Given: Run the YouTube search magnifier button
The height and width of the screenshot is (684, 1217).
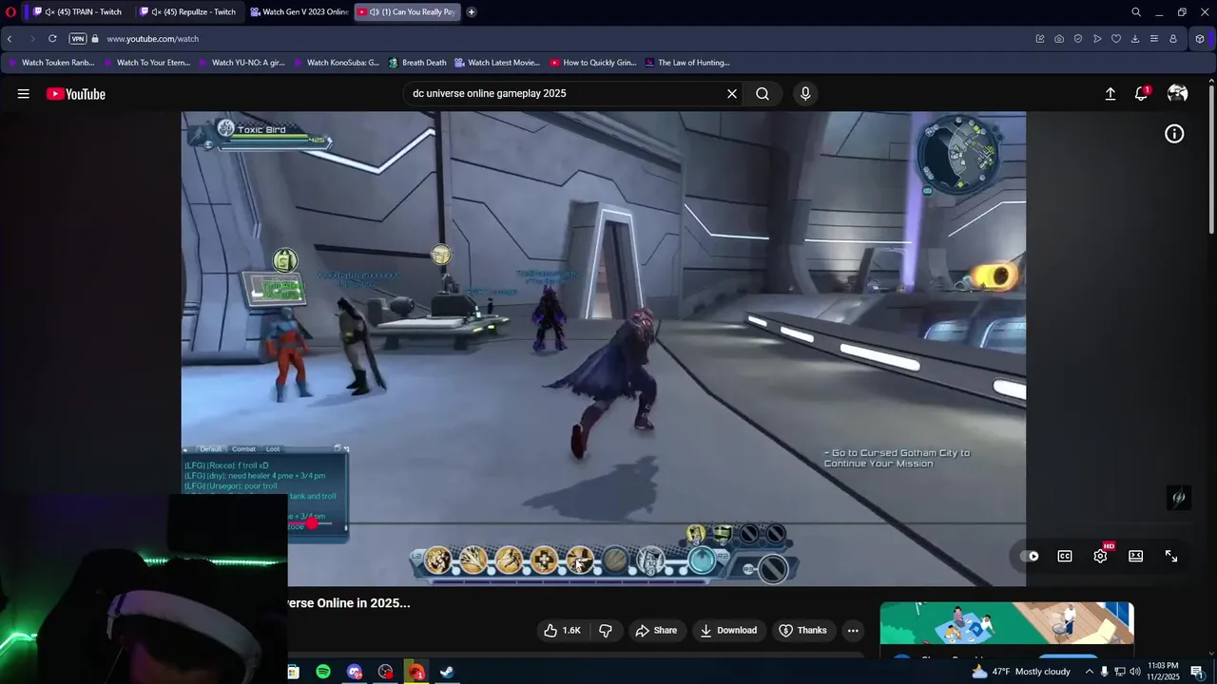Looking at the screenshot, I should pyautogui.click(x=763, y=94).
